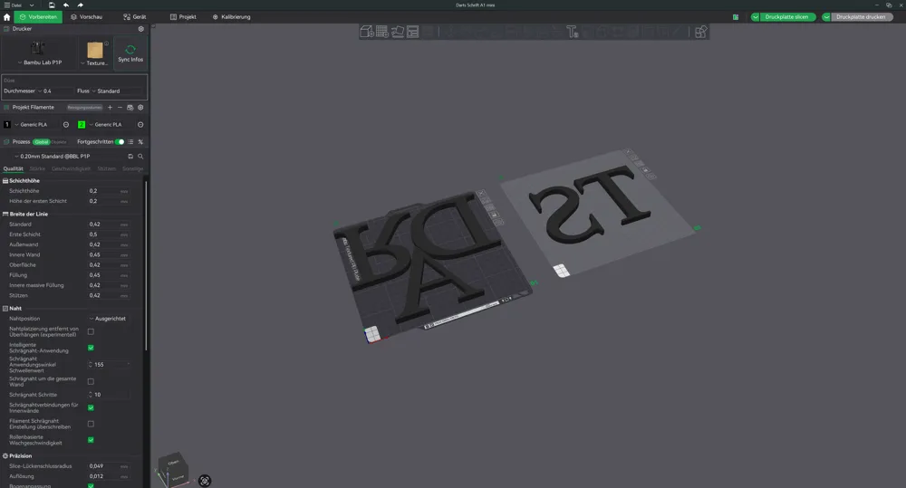
Task: Open process settings list icon
Action: tap(130, 142)
